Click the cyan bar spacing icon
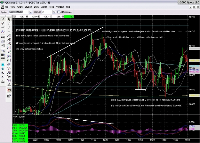Viewport: 200px width, 143px height. pyautogui.click(x=3, y=65)
